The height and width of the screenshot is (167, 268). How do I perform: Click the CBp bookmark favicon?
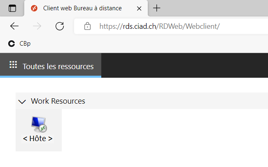click(12, 44)
